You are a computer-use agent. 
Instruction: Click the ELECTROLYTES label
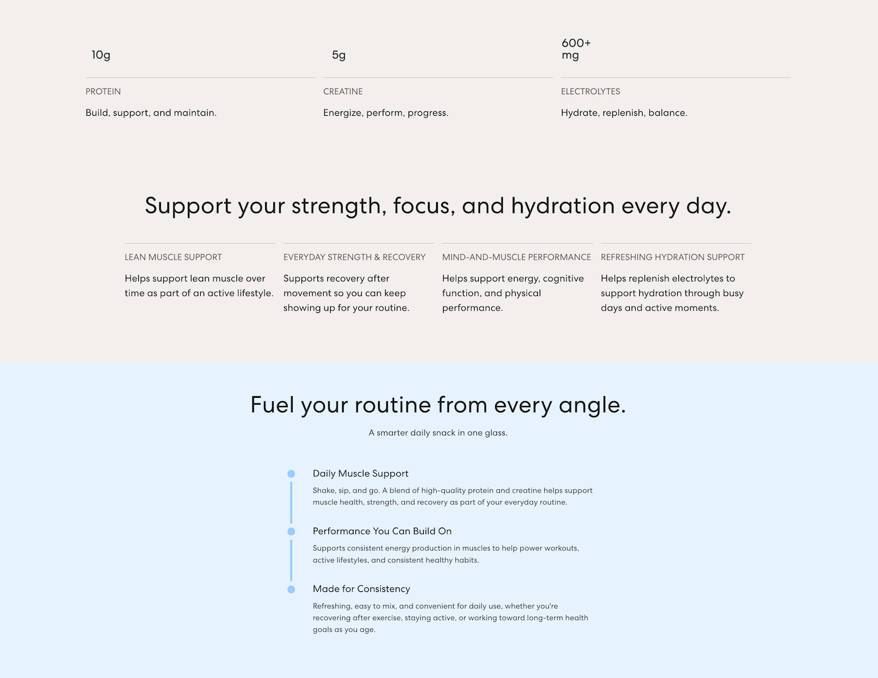[591, 91]
